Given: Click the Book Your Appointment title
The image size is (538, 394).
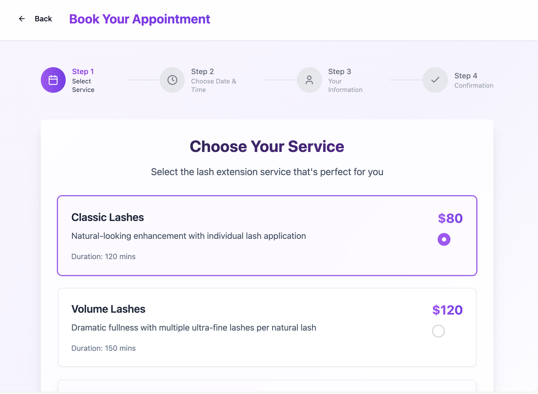Looking at the screenshot, I should [x=140, y=19].
